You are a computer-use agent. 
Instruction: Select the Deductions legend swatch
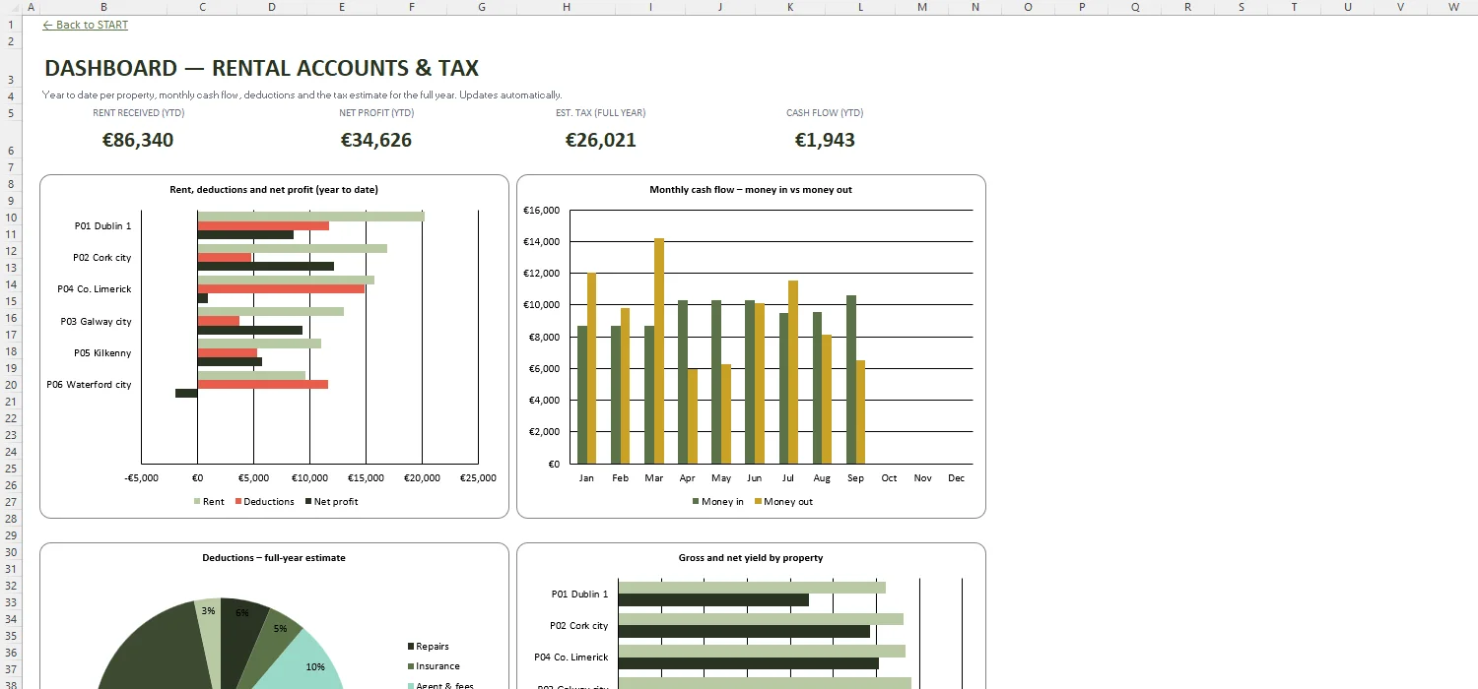(236, 502)
